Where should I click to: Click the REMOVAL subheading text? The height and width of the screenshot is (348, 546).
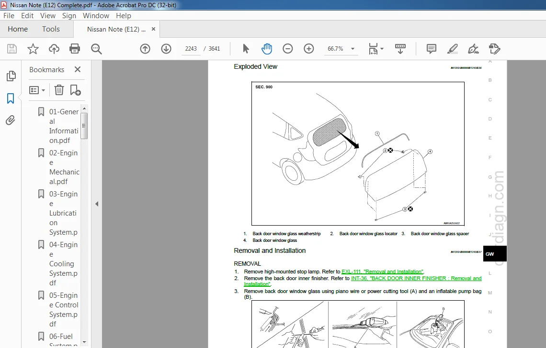247,263
